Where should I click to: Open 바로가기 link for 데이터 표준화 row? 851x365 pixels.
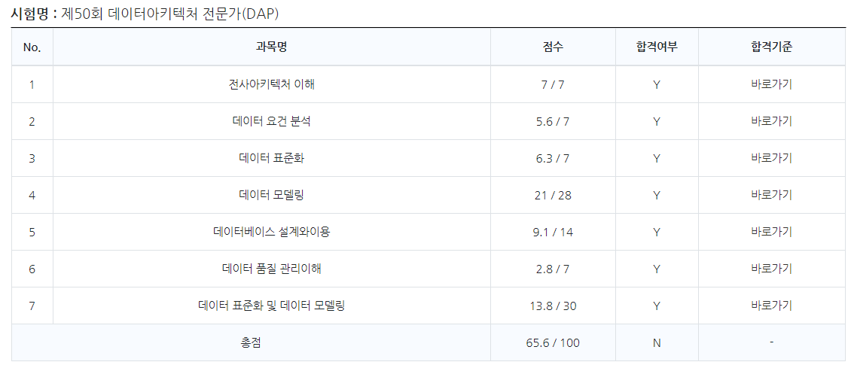(771, 158)
